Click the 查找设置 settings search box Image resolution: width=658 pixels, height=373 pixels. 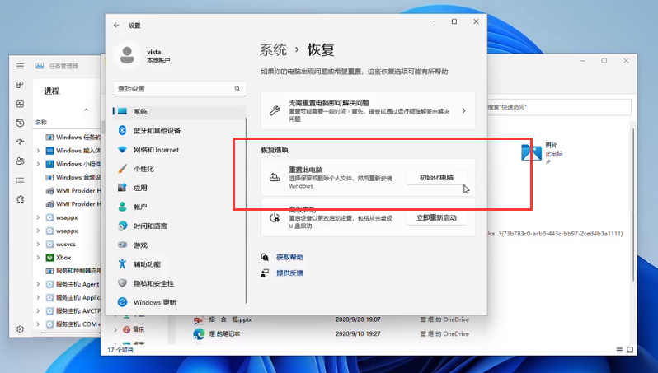click(x=179, y=88)
